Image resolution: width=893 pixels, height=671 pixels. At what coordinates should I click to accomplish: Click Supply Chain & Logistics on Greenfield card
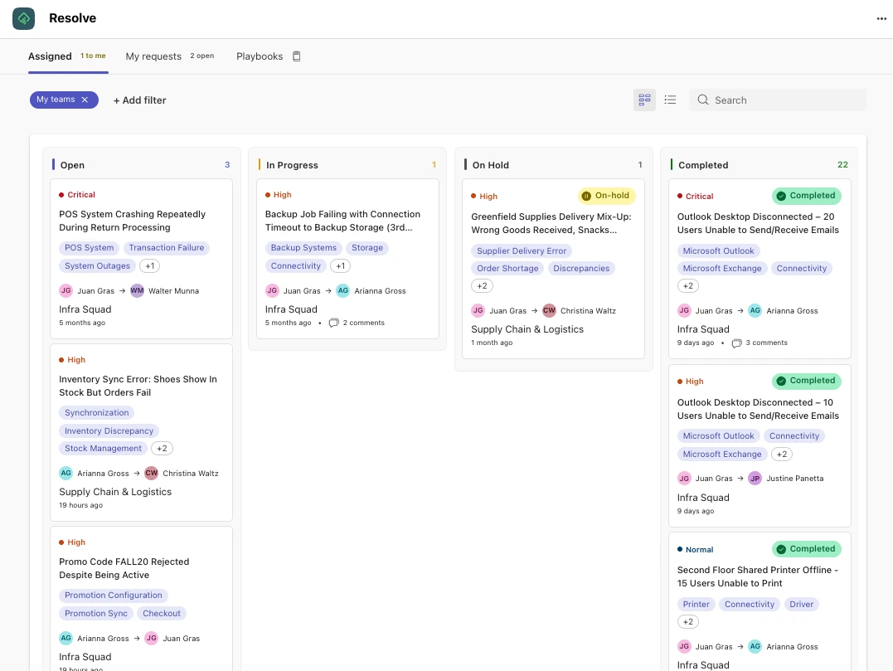click(x=527, y=329)
